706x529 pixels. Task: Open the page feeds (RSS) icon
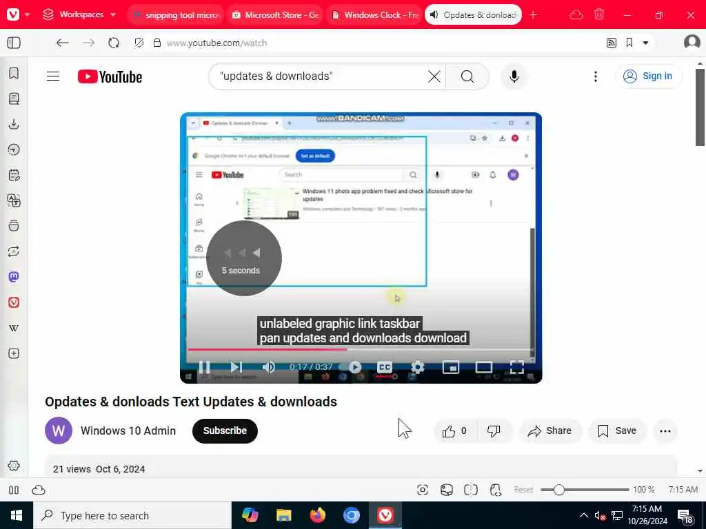(611, 43)
